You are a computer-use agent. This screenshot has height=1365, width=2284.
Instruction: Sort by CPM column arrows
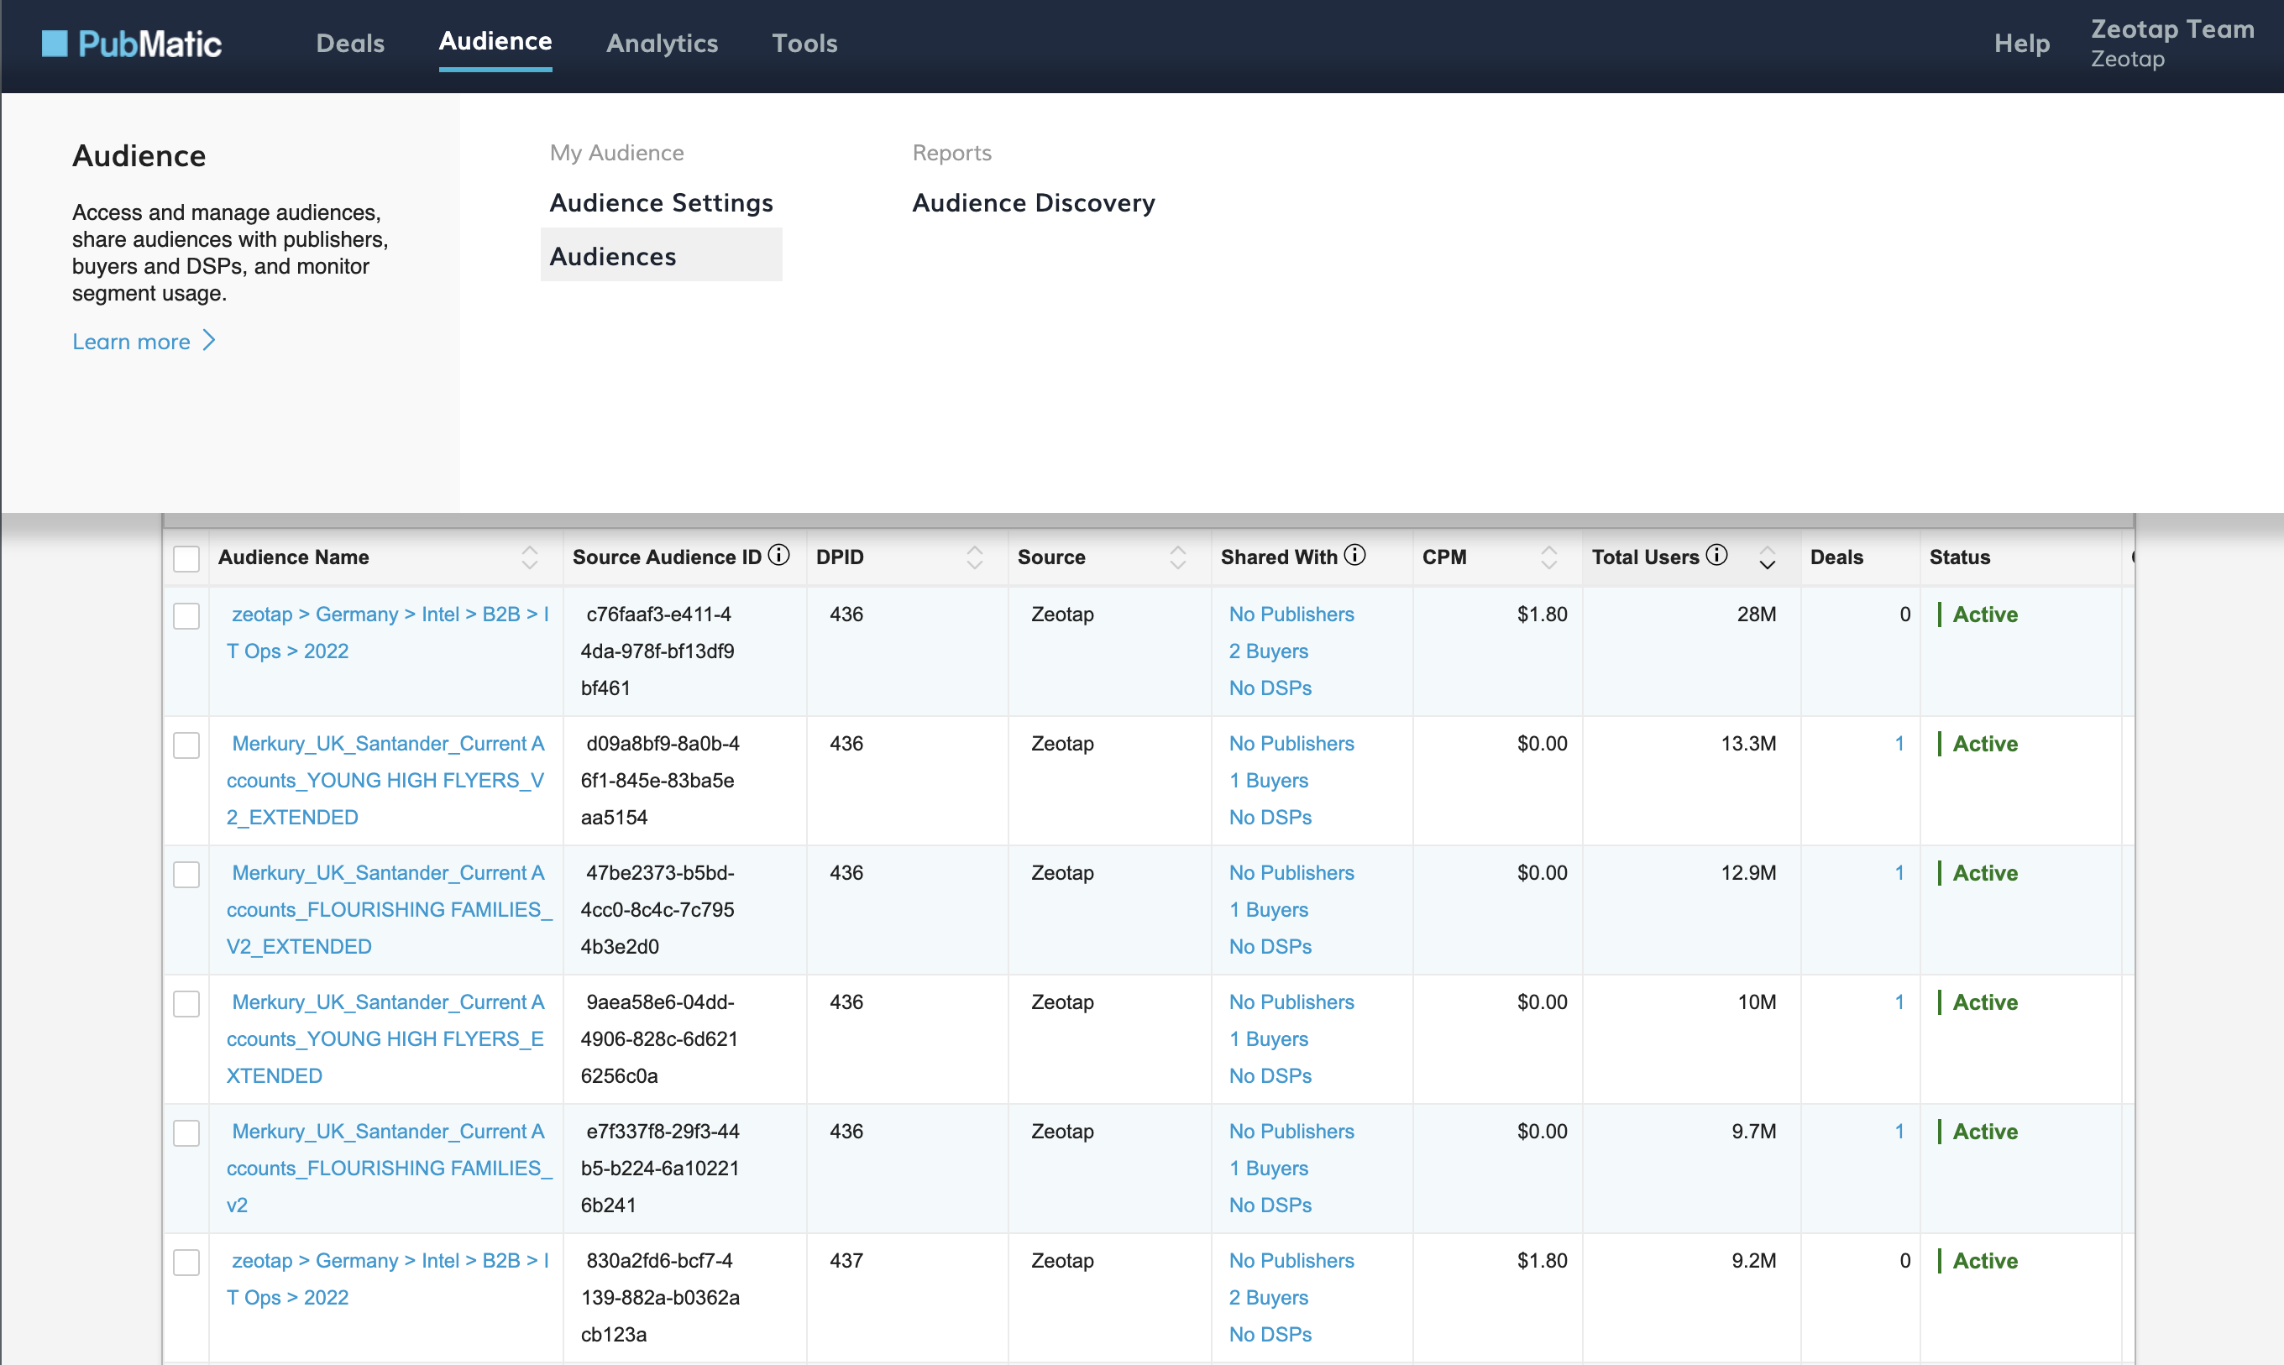pos(1549,557)
